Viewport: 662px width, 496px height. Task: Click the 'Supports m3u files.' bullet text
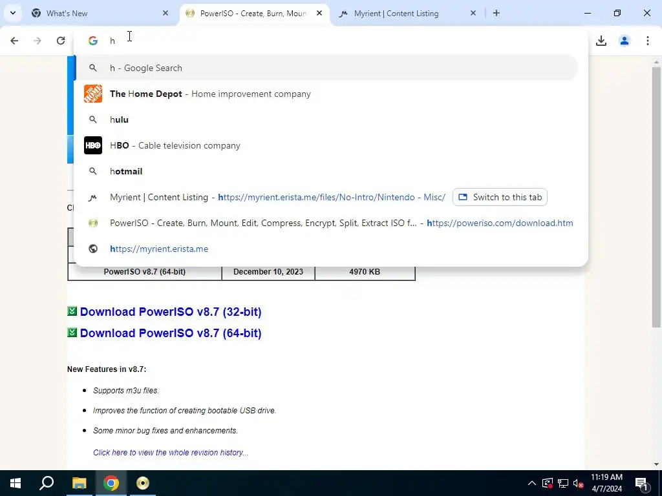(126, 391)
